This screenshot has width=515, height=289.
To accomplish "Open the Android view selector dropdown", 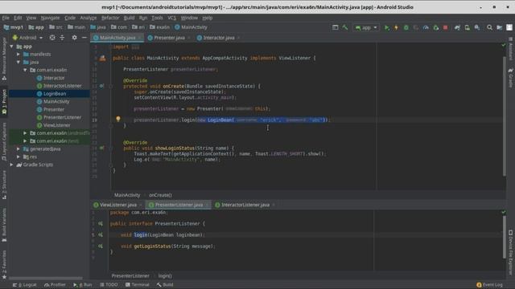I will click(x=28, y=38).
